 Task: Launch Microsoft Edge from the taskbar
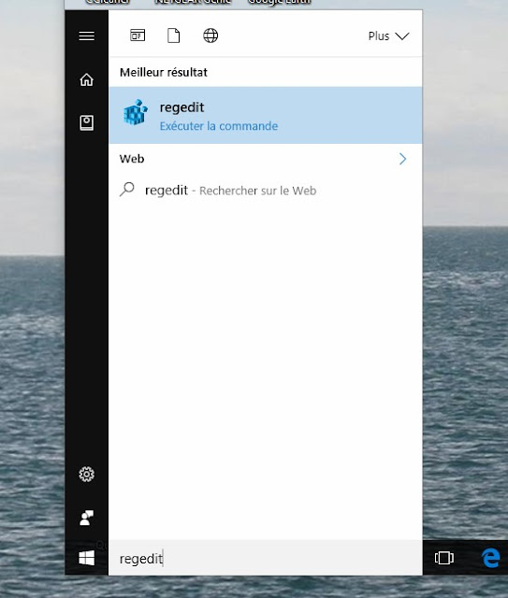pyautogui.click(x=491, y=558)
